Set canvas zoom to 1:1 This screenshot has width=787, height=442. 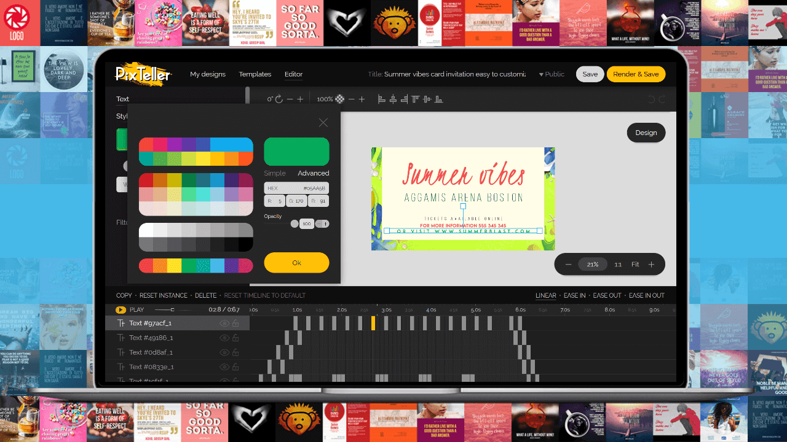pos(618,265)
